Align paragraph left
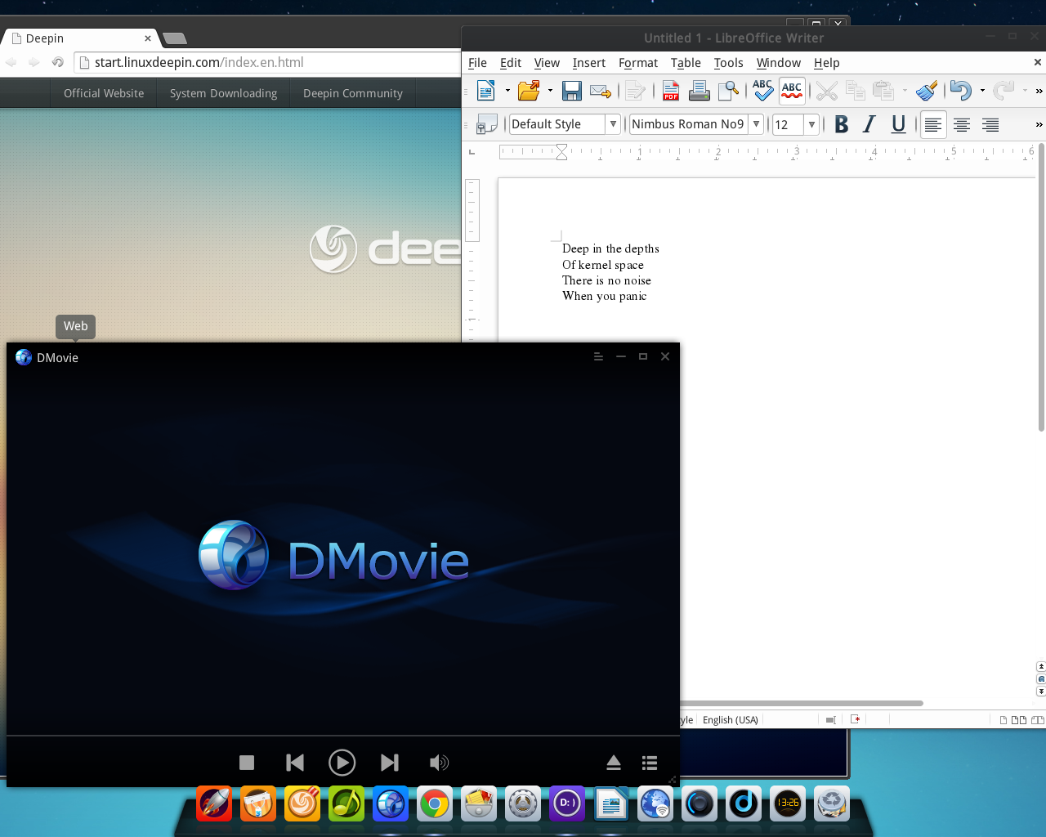The width and height of the screenshot is (1046, 837). (933, 124)
